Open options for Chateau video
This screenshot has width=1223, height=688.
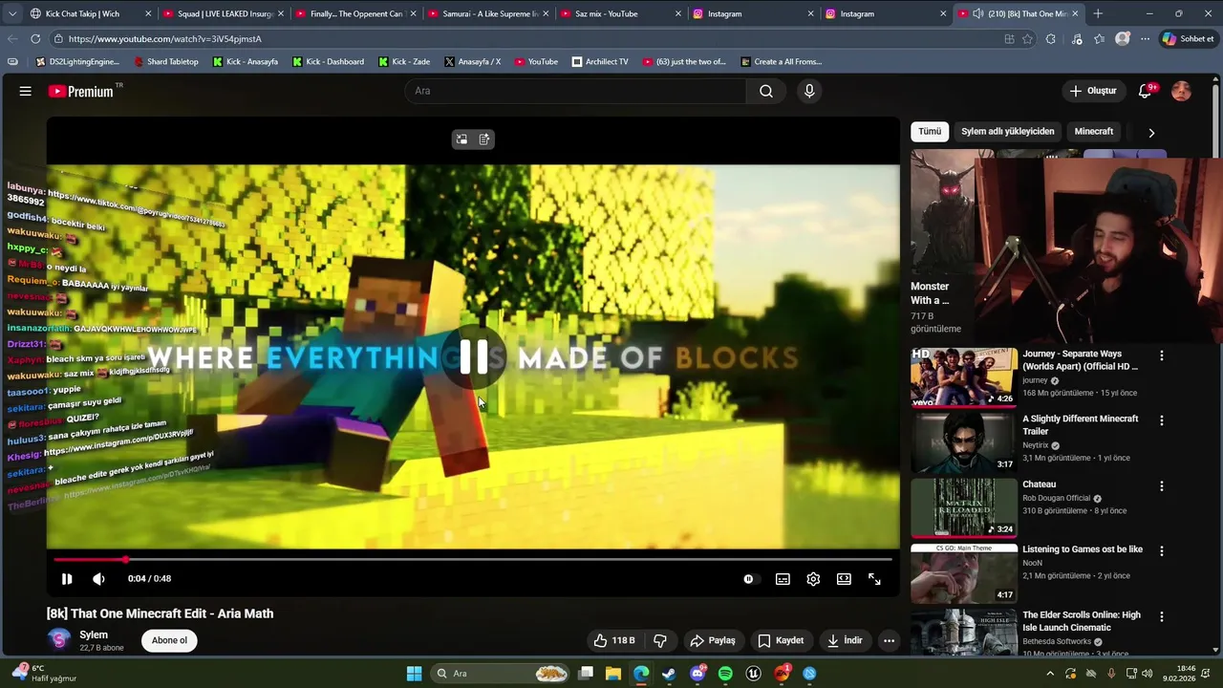(1162, 485)
